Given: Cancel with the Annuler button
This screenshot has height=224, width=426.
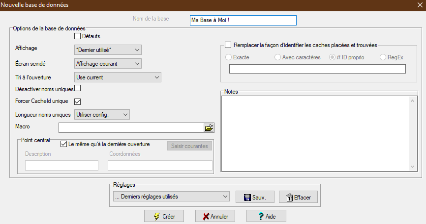Looking at the screenshot, I should pos(215,216).
